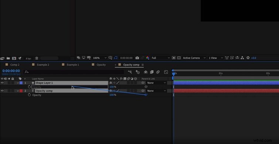Toggle the draft 3D icon
The width and height of the screenshot is (279, 144).
coord(137,72)
